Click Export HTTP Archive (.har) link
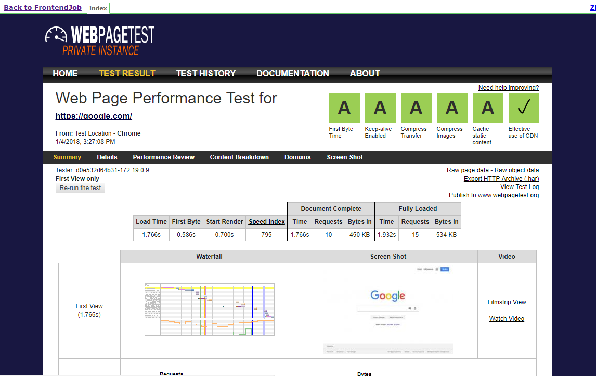This screenshot has height=376, width=596. pos(501,179)
